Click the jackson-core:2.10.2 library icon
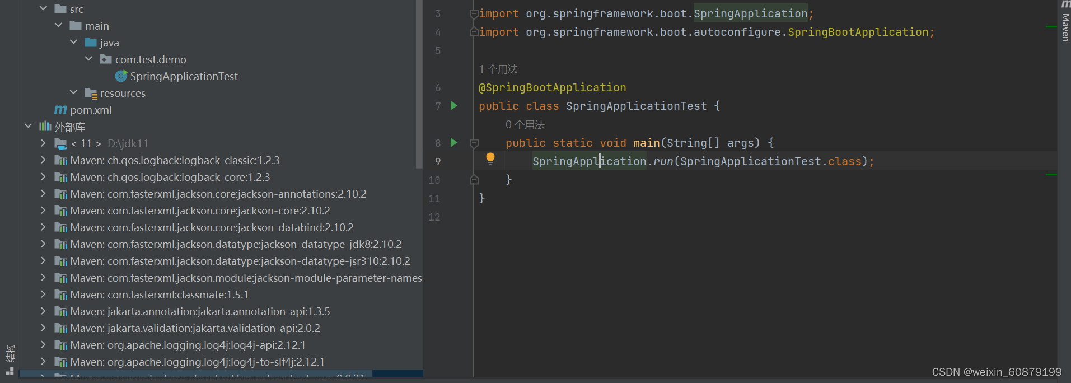The image size is (1071, 383). point(60,211)
